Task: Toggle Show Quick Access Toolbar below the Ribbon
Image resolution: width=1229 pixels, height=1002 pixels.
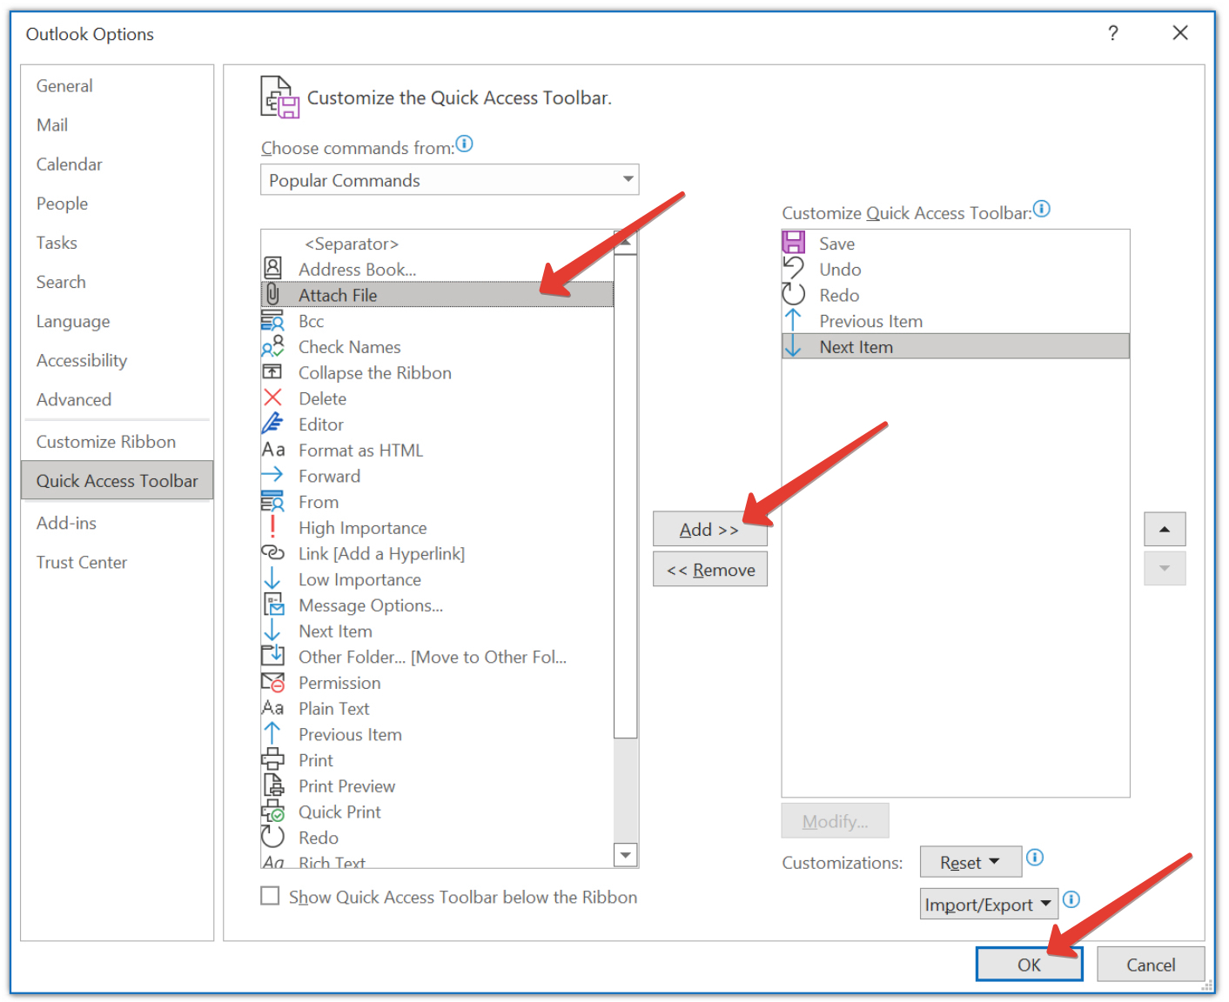Action: (x=270, y=896)
